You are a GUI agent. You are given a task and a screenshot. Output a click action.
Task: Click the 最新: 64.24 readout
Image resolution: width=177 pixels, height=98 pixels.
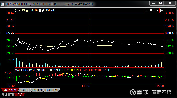[x=46, y=10]
